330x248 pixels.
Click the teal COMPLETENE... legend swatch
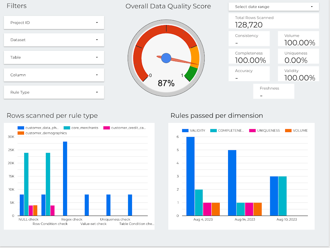(x=214, y=130)
